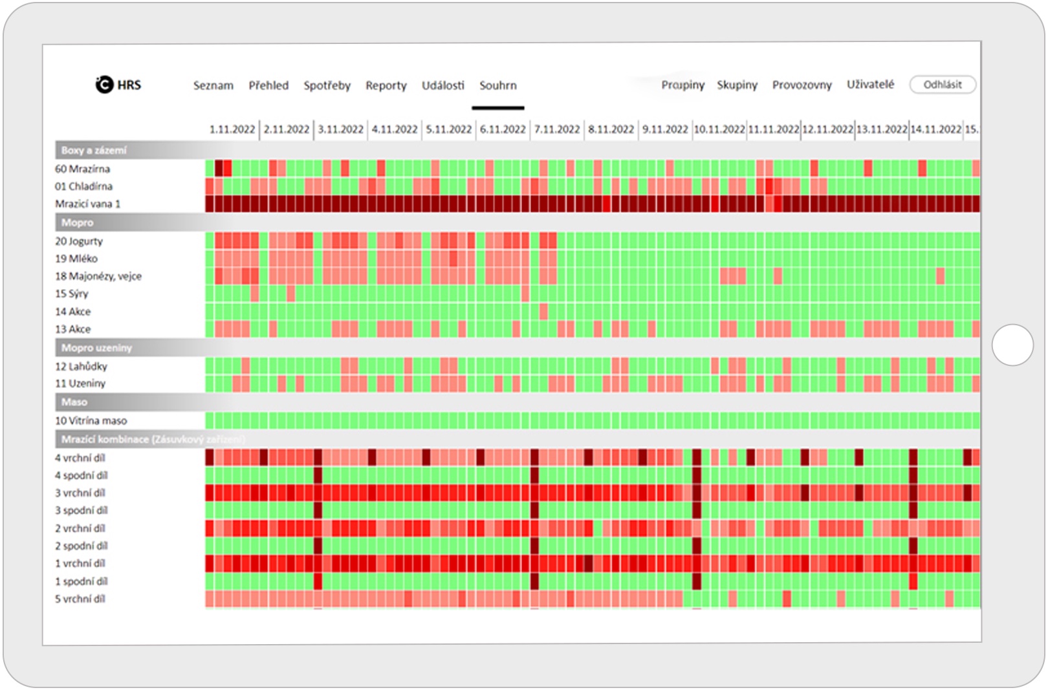The image size is (1048, 690).
Task: Select the Souhrn tab
Action: pos(497,85)
